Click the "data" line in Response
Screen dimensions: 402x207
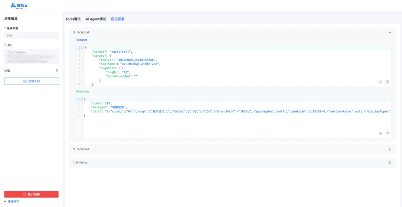241,111
